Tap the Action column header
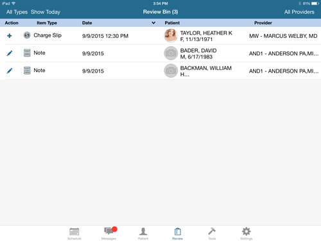This screenshot has width=321, height=241. pyautogui.click(x=12, y=22)
